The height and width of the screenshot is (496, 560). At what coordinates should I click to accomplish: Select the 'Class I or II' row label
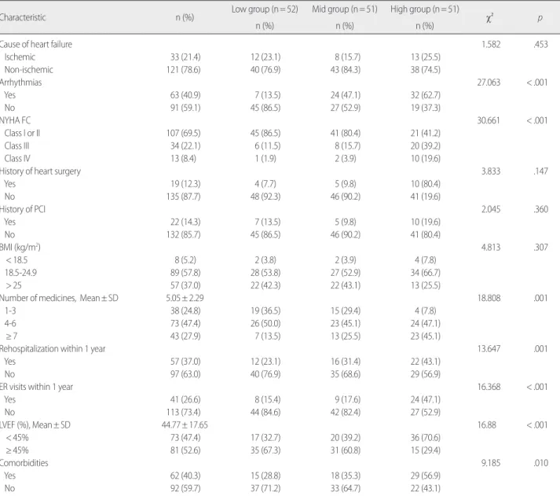[x=22, y=134]
